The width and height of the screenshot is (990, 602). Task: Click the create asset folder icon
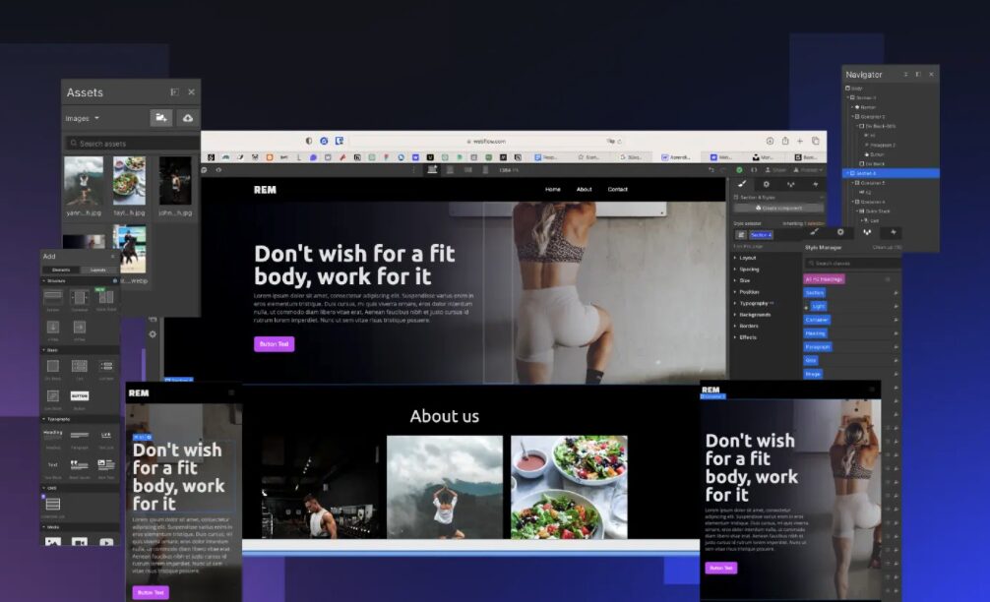[160, 118]
